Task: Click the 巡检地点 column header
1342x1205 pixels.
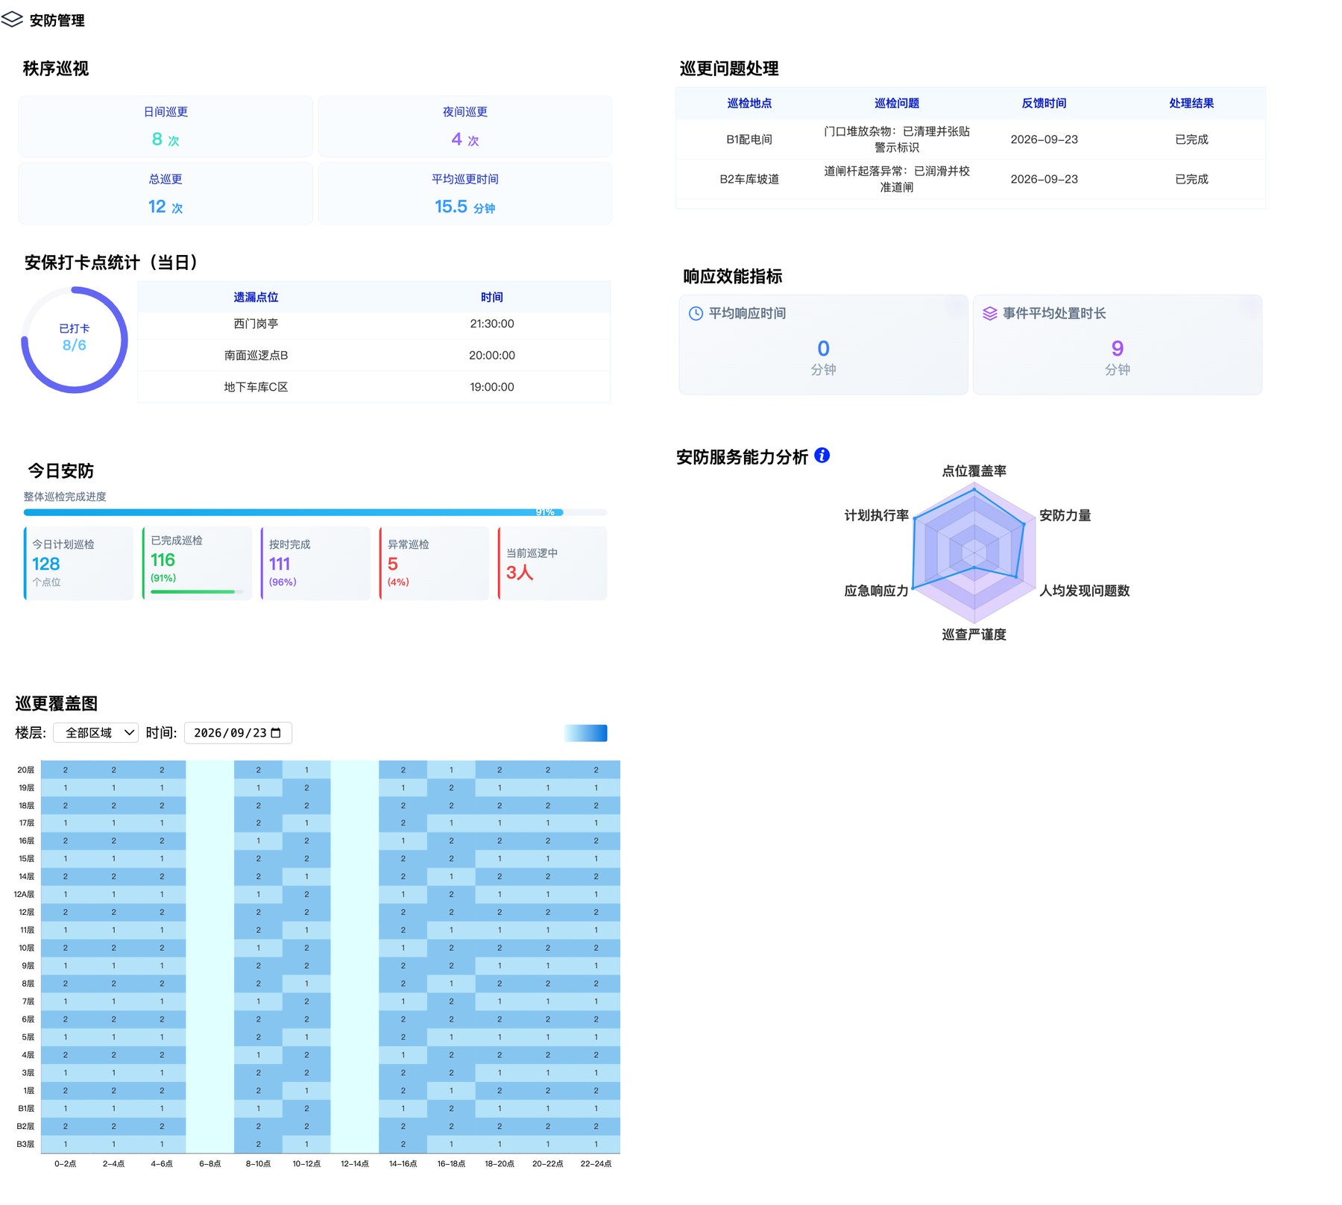Action: 749,103
